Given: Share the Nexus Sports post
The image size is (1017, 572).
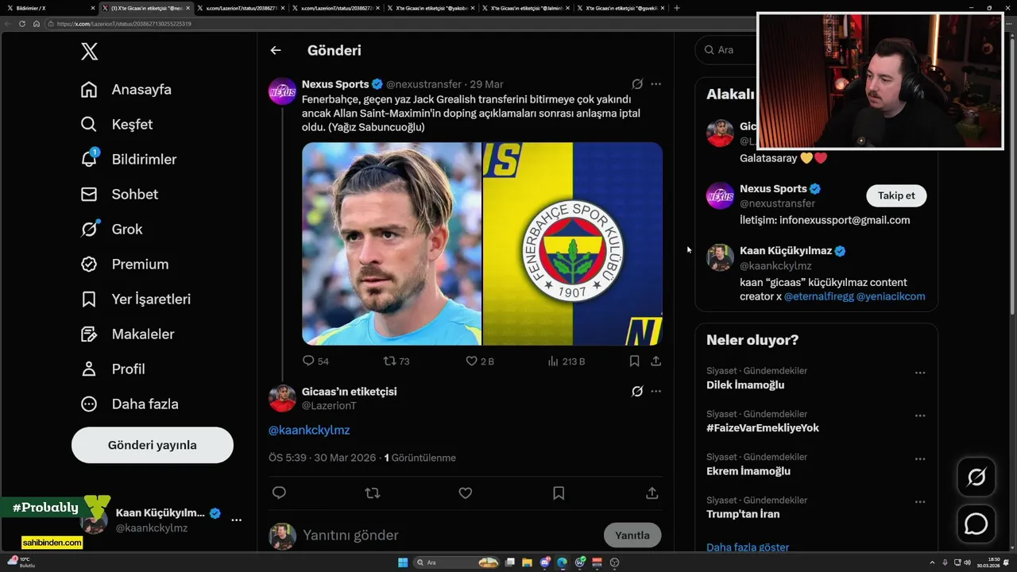Looking at the screenshot, I should (x=655, y=361).
